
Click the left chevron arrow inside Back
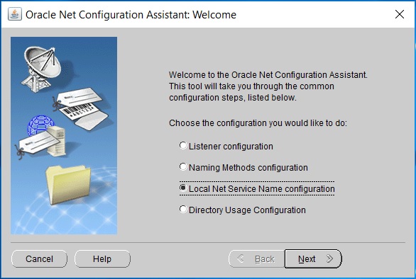tap(241, 258)
